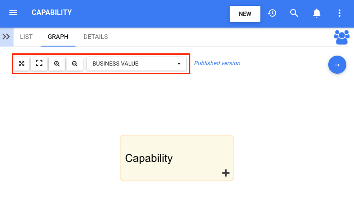Screen dimensions: 354x222
Task: Open the BUSINESS VALUE dropdown
Action: point(136,64)
